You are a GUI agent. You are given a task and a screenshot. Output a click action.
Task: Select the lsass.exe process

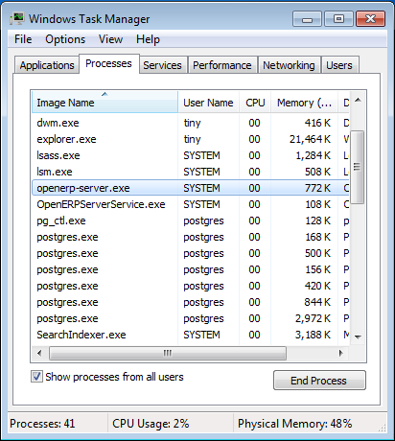(x=191, y=155)
